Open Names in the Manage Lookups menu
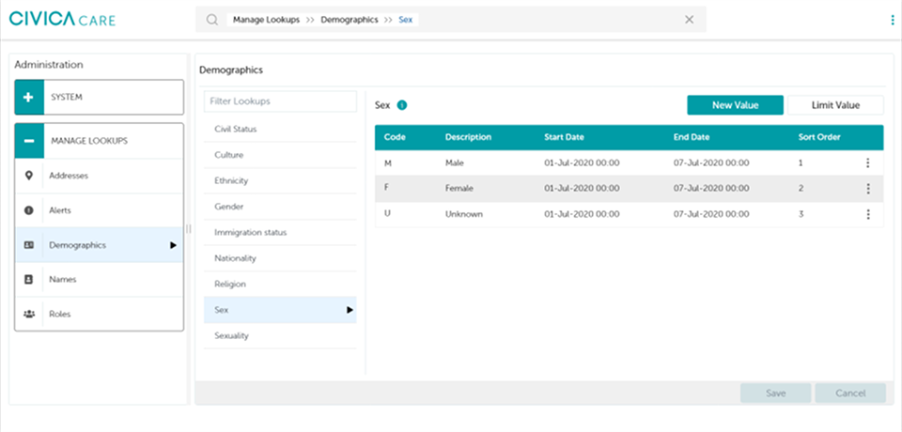Image resolution: width=902 pixels, height=432 pixels. point(99,280)
